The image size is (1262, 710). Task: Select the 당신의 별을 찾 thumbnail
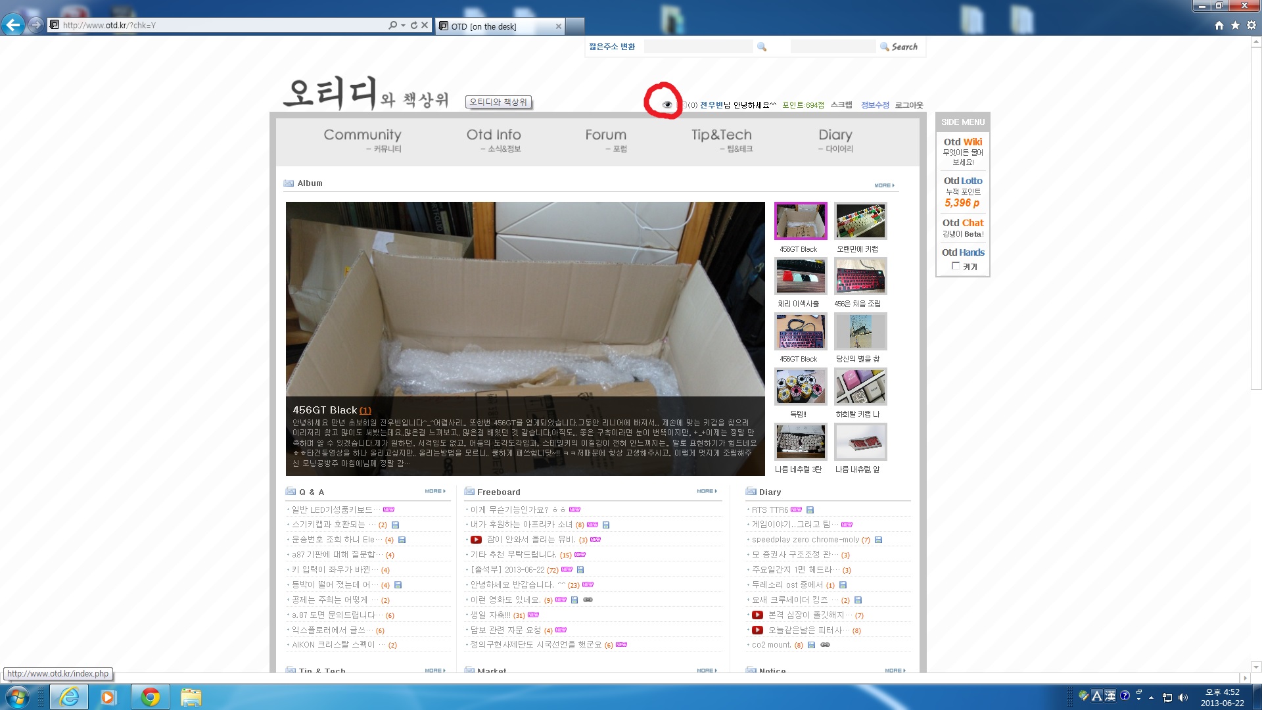pos(860,331)
